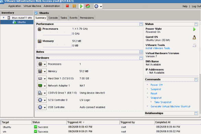Switch to the Console tab
201x134 pixels.
point(53,18)
